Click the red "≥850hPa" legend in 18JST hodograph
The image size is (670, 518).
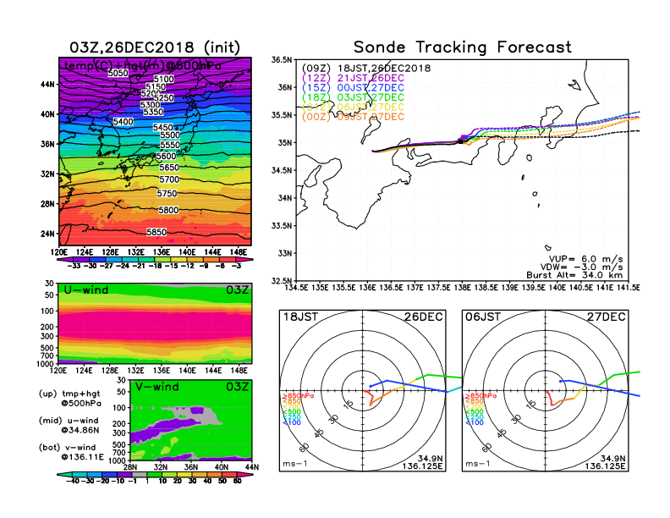298,396
